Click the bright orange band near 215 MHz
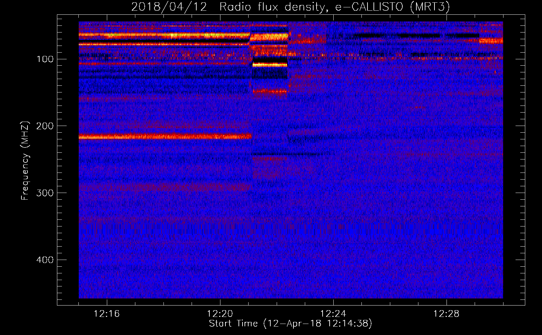This screenshot has width=542, height=335. coord(165,136)
